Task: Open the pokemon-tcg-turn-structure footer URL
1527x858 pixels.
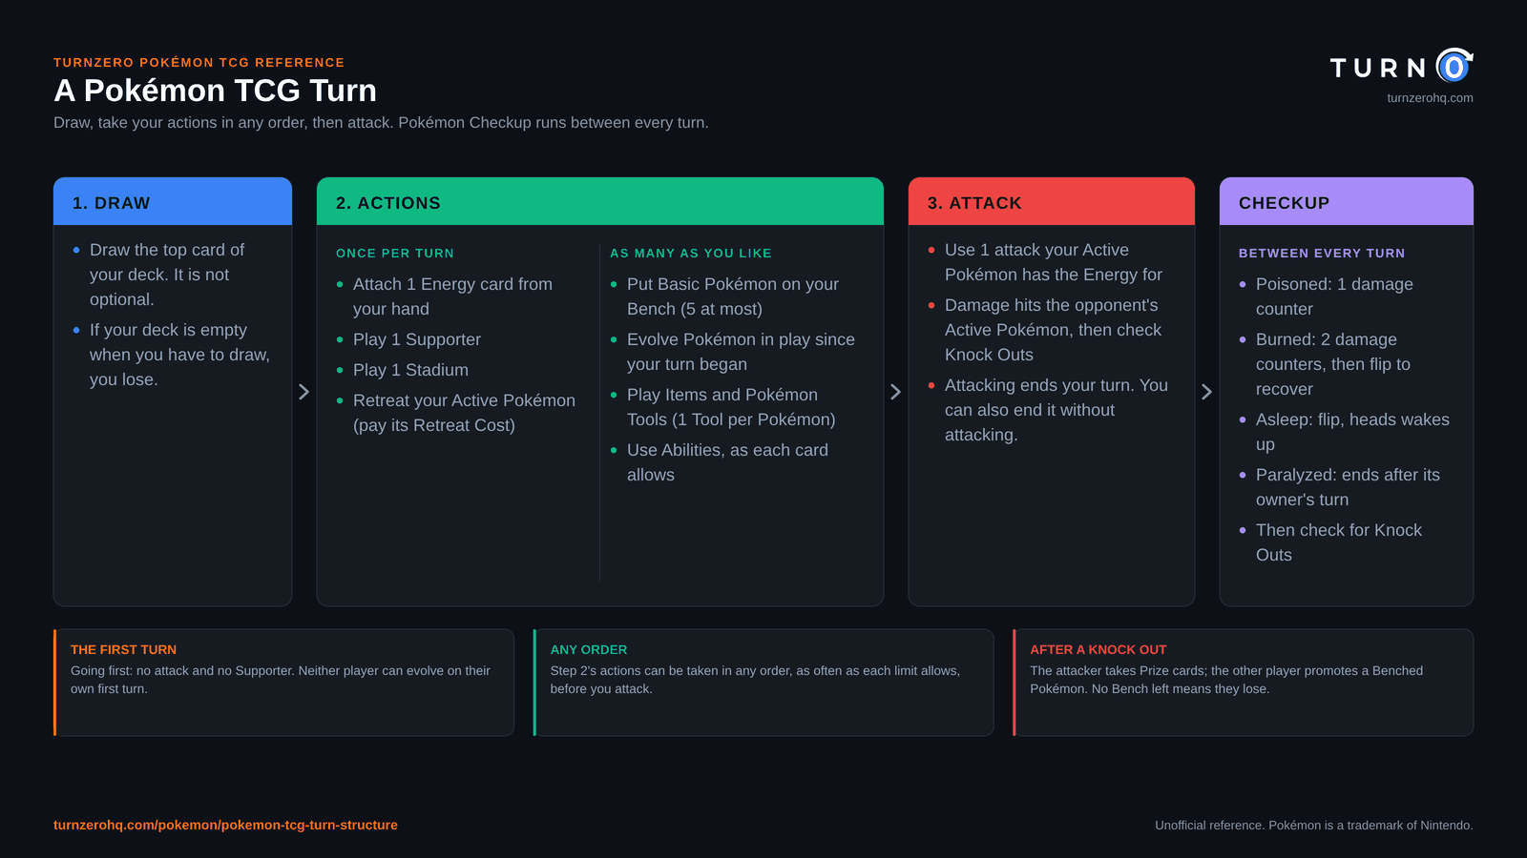Action: pos(225,826)
